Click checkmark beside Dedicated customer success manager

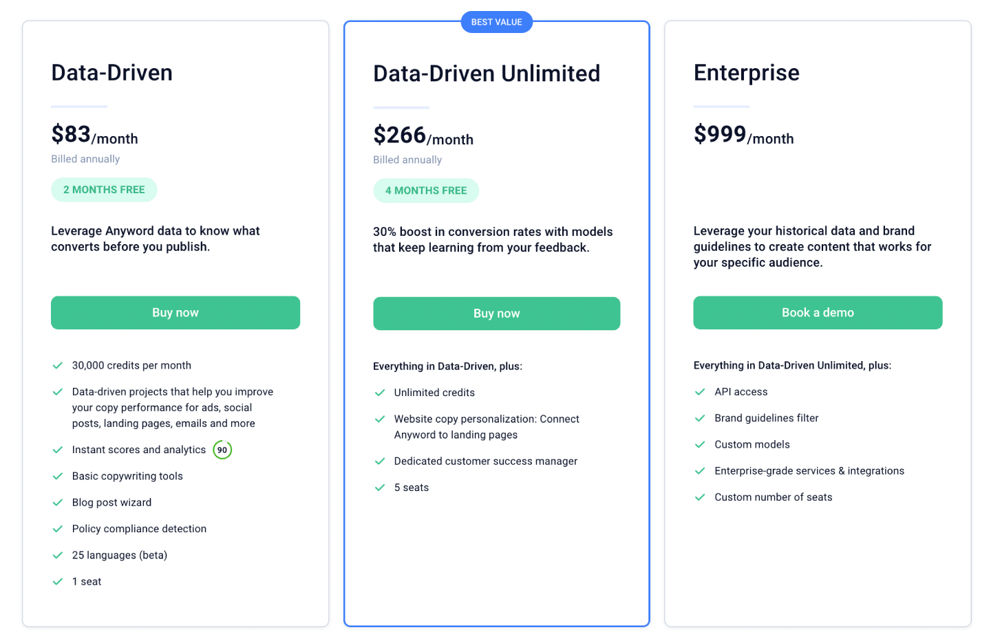pos(379,461)
